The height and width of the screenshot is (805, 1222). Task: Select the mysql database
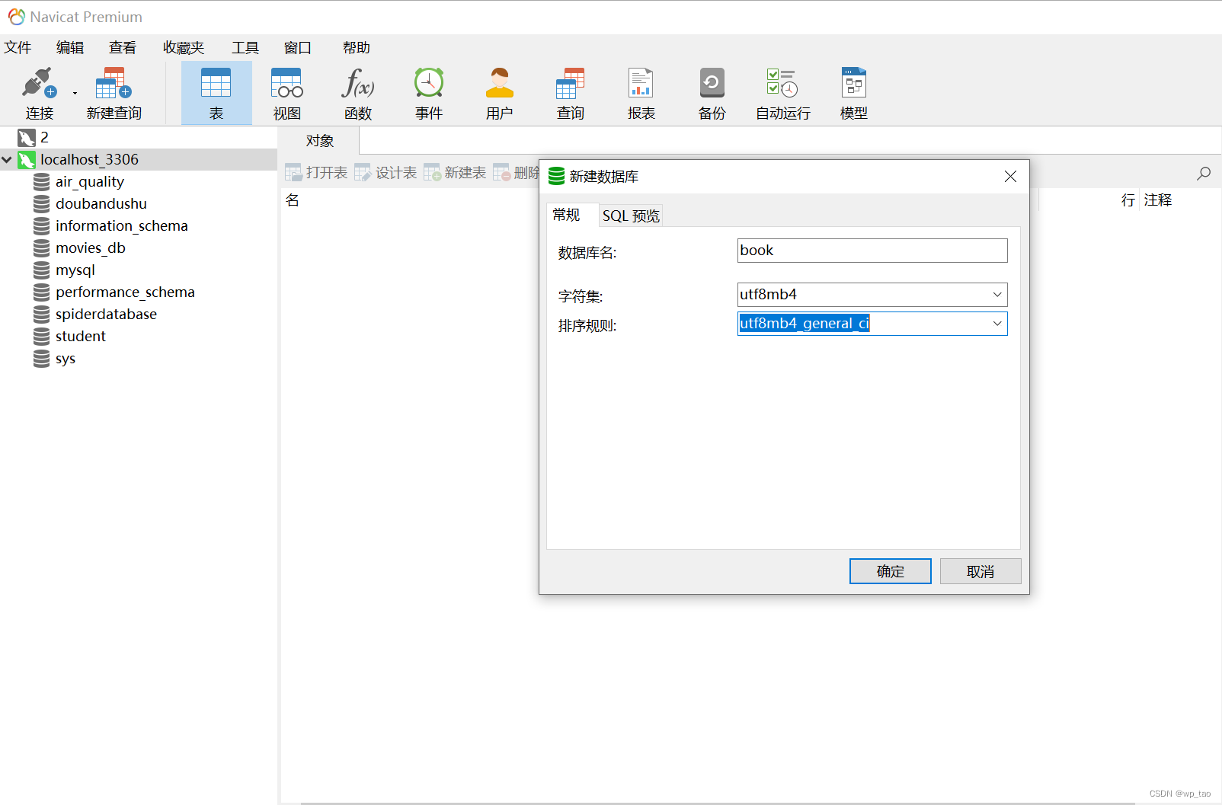pos(75,270)
